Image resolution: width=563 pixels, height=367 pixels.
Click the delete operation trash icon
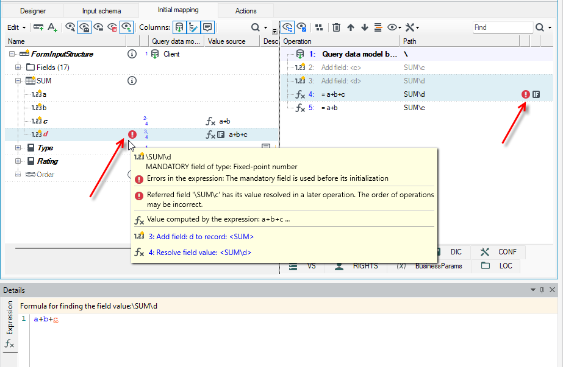click(x=336, y=27)
